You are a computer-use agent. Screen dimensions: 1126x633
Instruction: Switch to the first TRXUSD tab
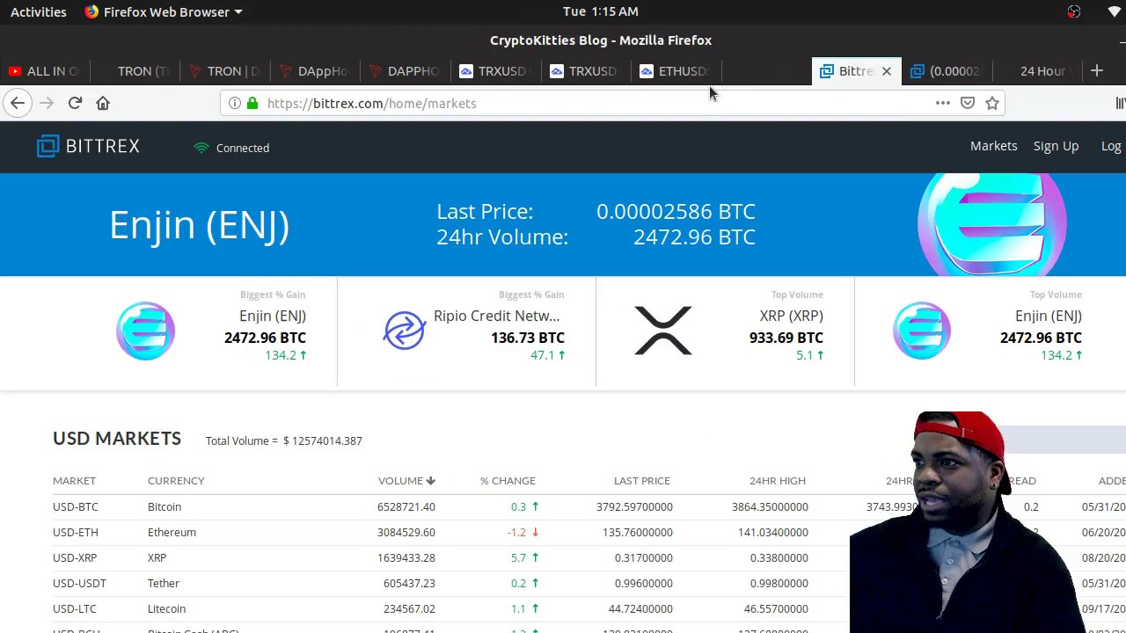(x=494, y=71)
